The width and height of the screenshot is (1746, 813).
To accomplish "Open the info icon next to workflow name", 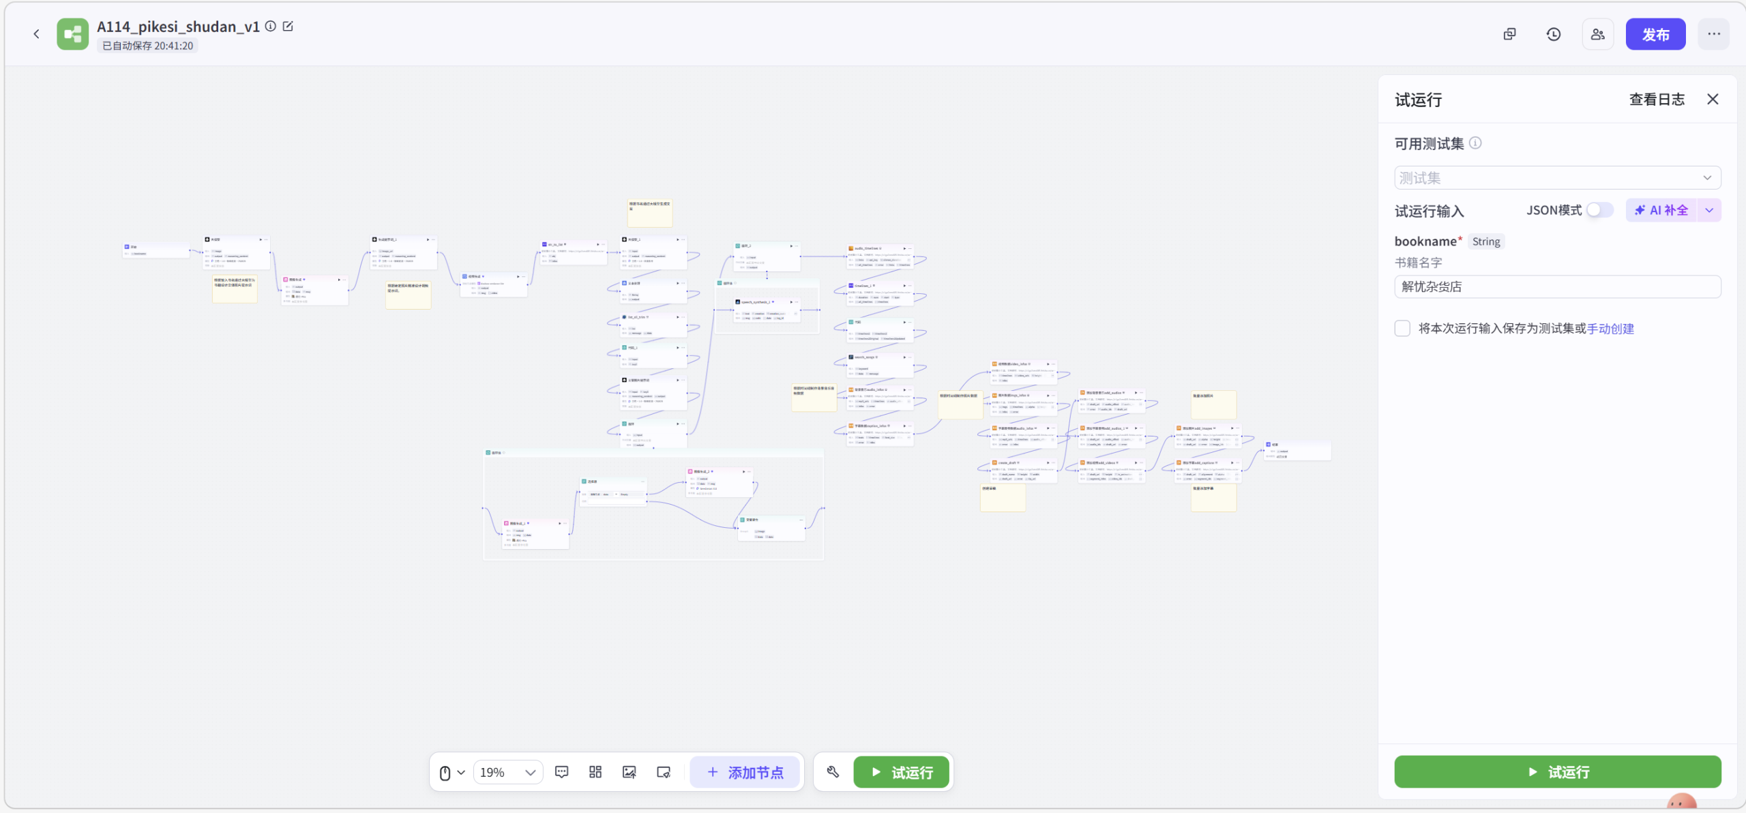I will (271, 27).
